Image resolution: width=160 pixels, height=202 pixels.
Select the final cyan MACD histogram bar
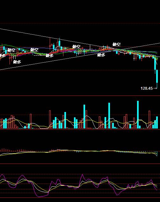pyautogui.click(x=157, y=153)
